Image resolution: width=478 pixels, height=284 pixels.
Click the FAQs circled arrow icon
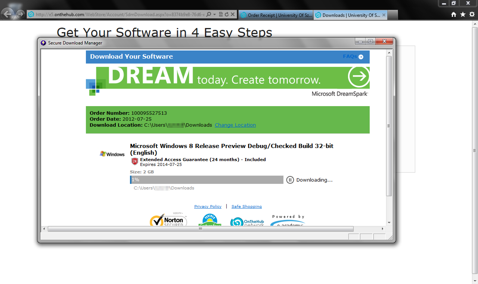point(361,57)
